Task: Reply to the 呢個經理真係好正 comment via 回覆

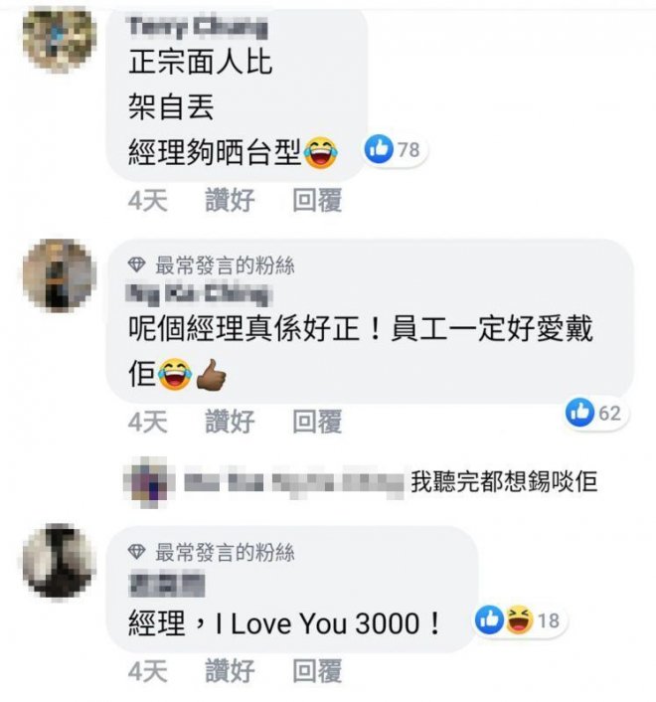Action: pos(317,422)
